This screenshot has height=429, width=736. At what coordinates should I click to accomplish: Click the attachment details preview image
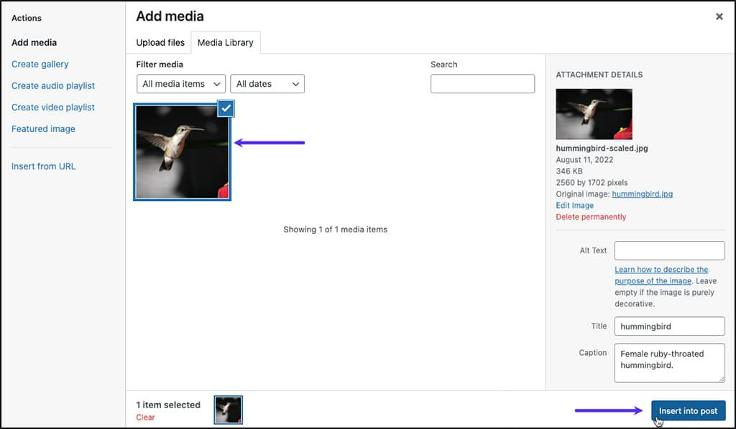[594, 114]
